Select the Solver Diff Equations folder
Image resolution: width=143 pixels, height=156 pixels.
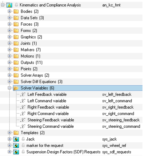[x=42, y=82]
